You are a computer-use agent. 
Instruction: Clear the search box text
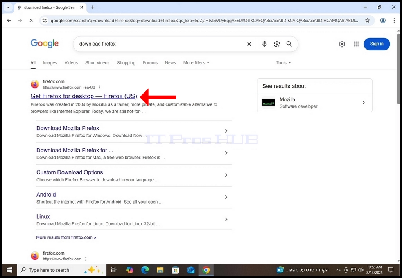coord(249,44)
